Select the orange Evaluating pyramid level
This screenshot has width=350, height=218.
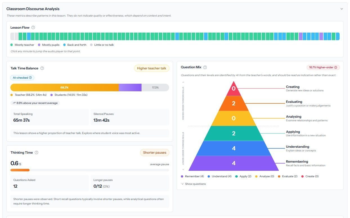click(x=234, y=103)
